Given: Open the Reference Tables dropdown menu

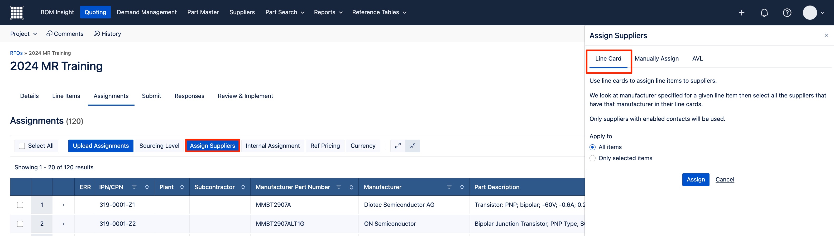Looking at the screenshot, I should coord(379,12).
